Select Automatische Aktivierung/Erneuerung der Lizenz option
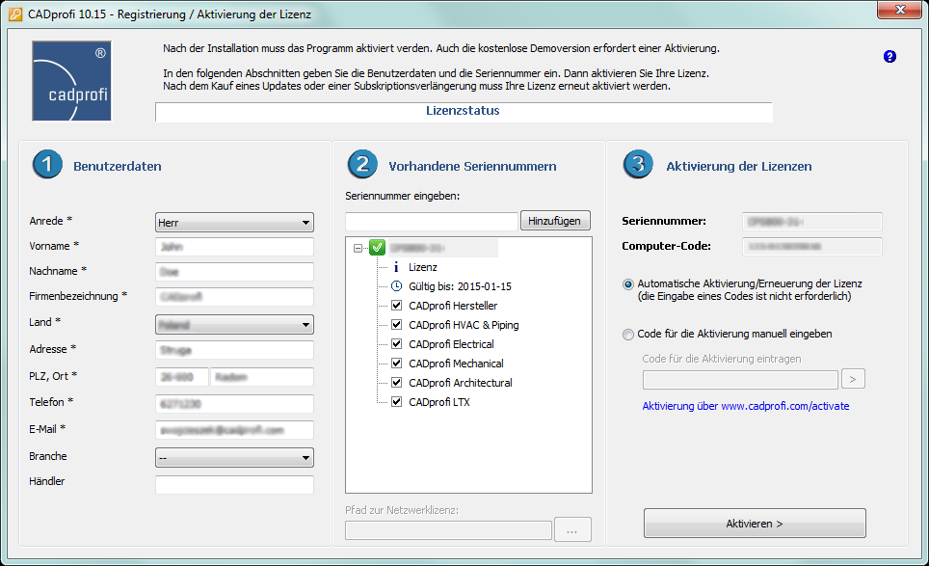Screen dimensions: 929x566 coord(628,284)
